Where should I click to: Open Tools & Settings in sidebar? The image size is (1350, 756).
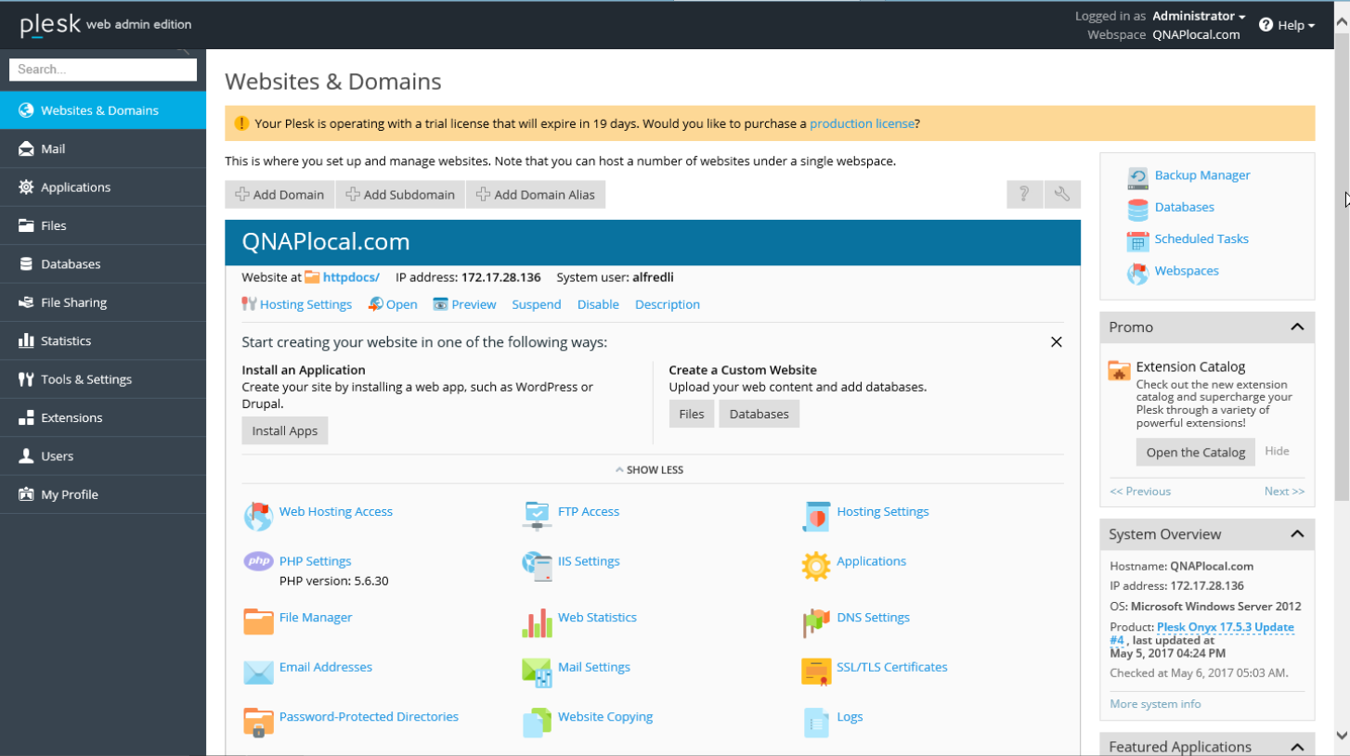pos(86,379)
